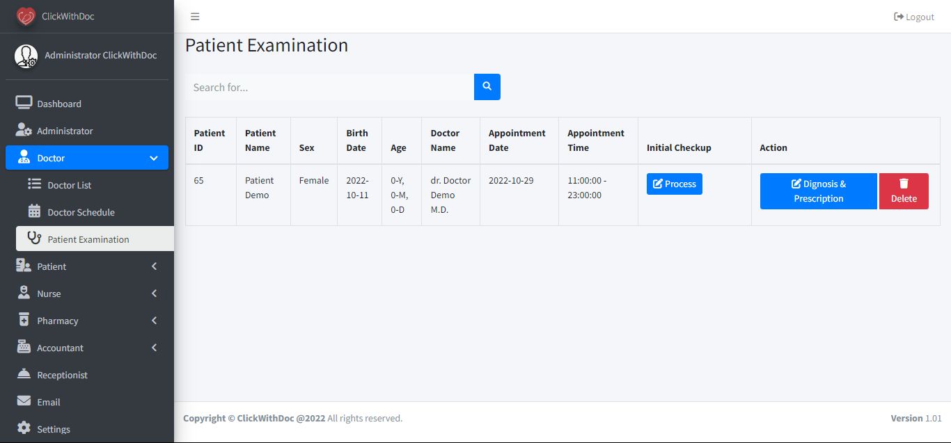Click the trash icon on Delete button
This screenshot has width=951, height=443.
904,184
